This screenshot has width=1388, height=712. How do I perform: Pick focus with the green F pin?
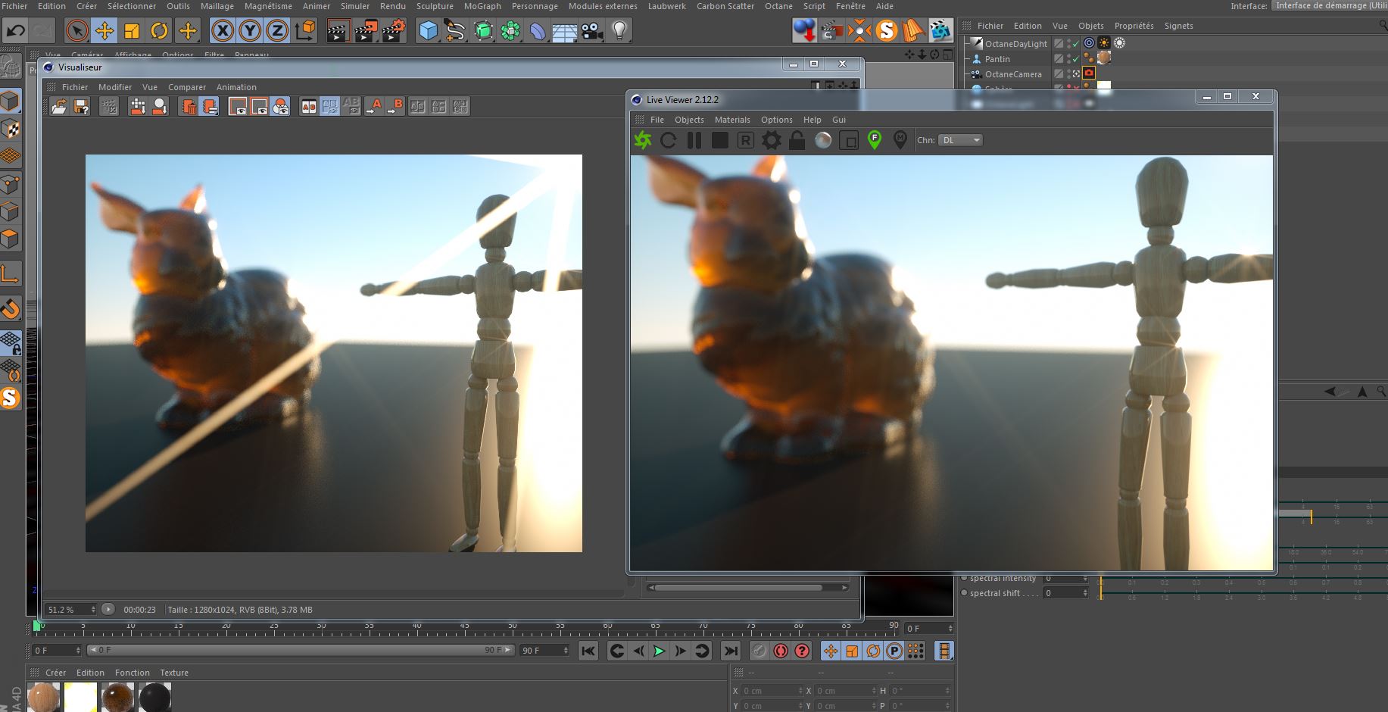point(875,140)
